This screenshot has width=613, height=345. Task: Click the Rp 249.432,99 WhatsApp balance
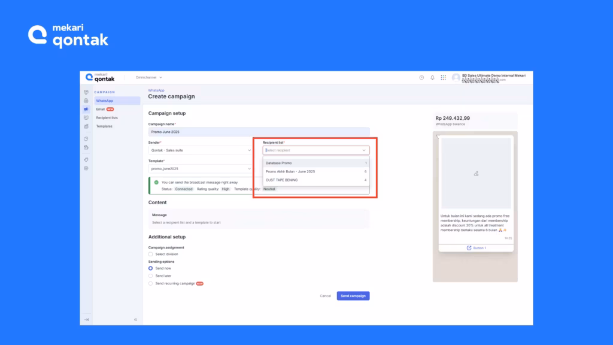click(453, 118)
